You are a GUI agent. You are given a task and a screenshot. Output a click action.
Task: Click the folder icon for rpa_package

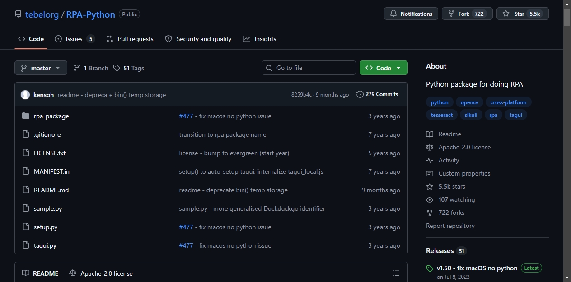point(25,116)
